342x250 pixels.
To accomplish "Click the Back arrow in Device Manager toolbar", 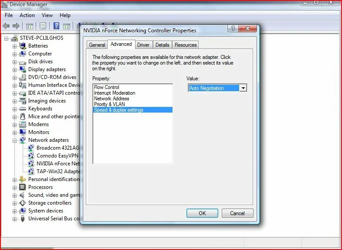I will [6, 26].
